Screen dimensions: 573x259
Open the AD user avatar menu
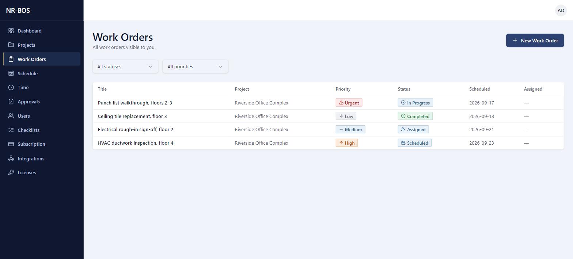point(561,10)
